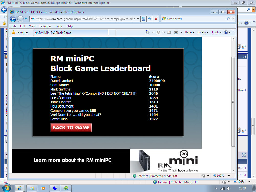Viewport: 256px width, 192px height.
Task: Expand the Print dropdown arrow
Action: pos(181,32)
